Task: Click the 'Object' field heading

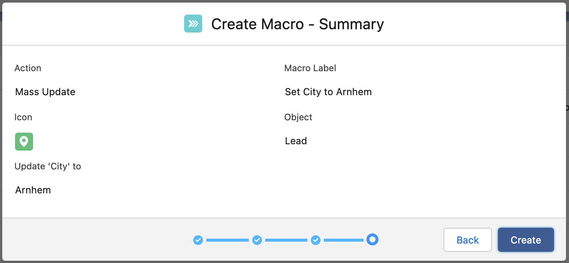Action: point(298,117)
